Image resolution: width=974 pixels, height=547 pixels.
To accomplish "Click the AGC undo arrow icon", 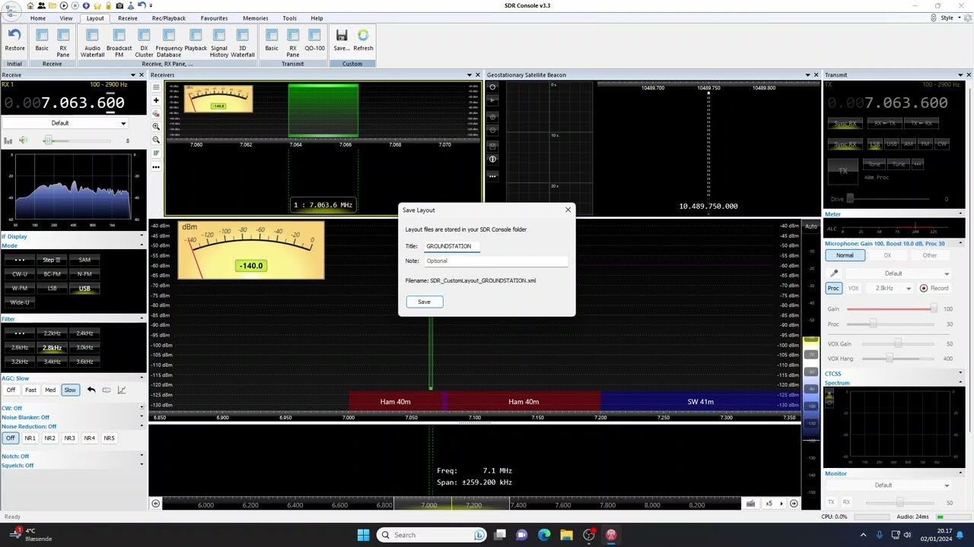I will coord(91,390).
